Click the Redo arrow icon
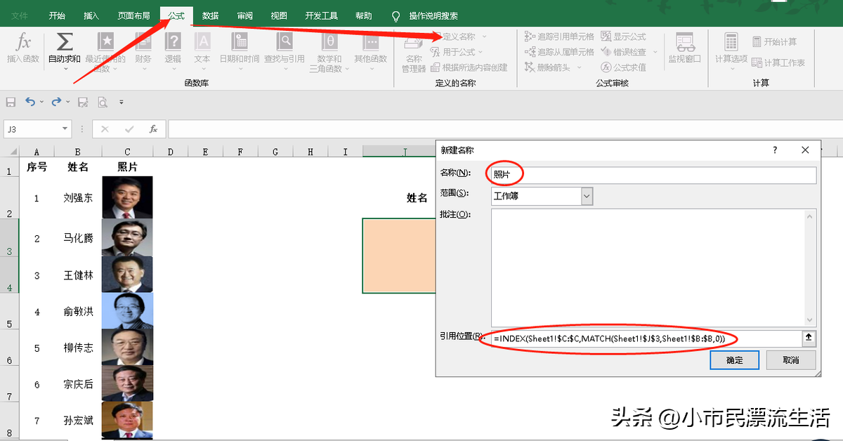 [56, 103]
